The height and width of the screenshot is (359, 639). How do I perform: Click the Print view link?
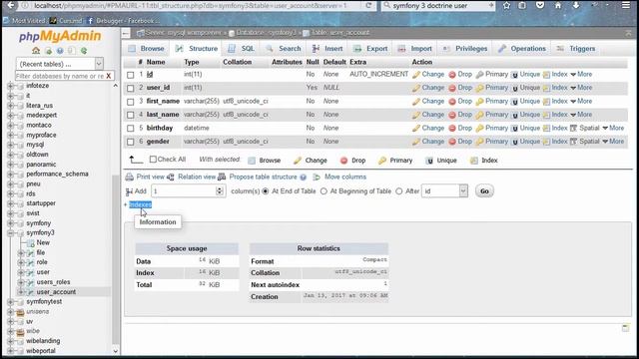click(151, 178)
